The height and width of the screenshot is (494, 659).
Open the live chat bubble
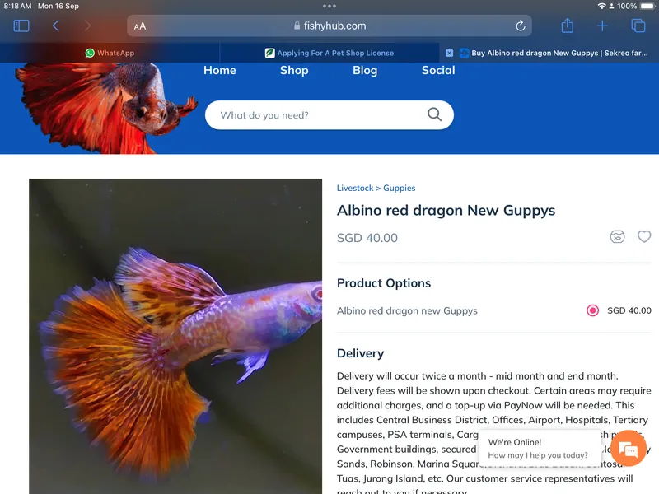click(629, 449)
